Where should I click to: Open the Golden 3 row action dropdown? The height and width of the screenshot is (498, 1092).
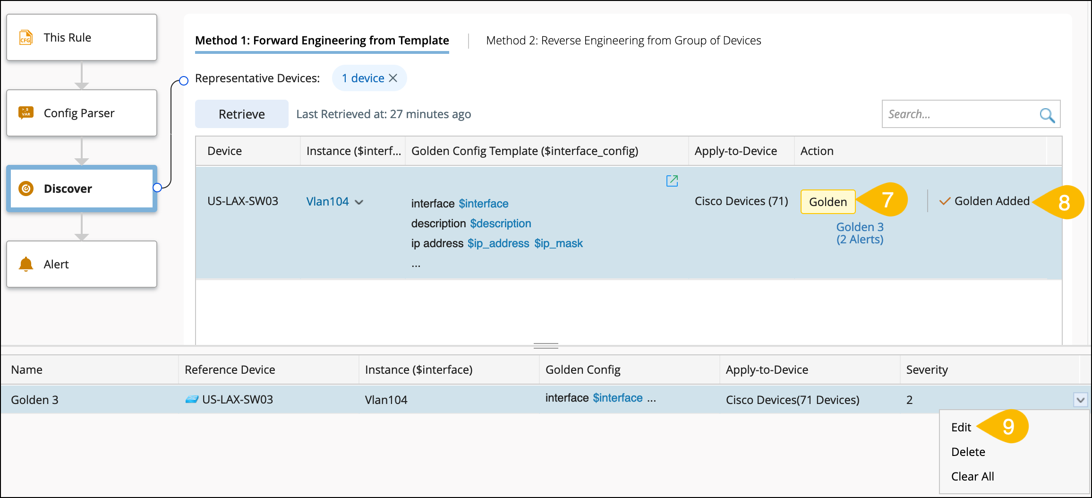pyautogui.click(x=1080, y=400)
